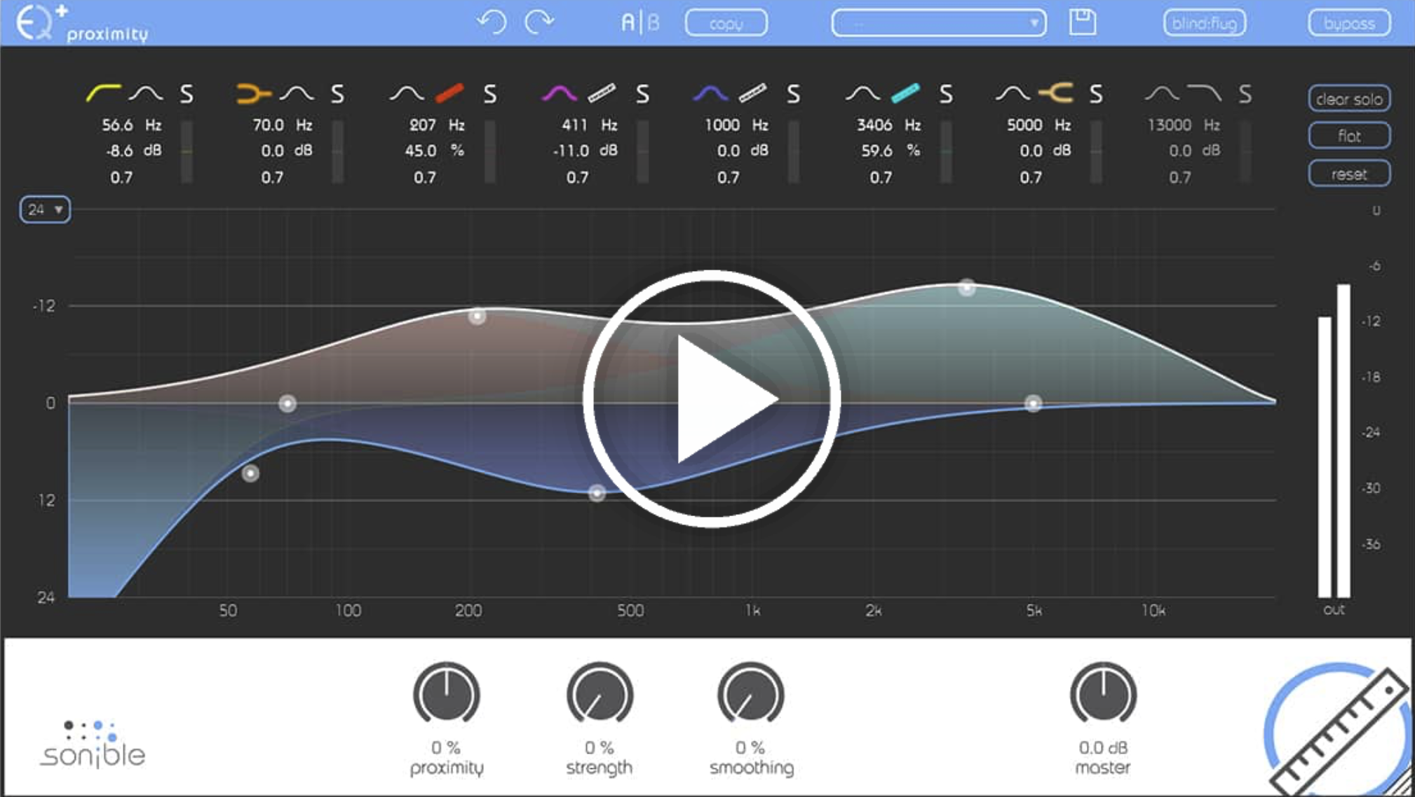Expand the preset list using its arrow
The width and height of the screenshot is (1415, 797).
pyautogui.click(x=1034, y=22)
